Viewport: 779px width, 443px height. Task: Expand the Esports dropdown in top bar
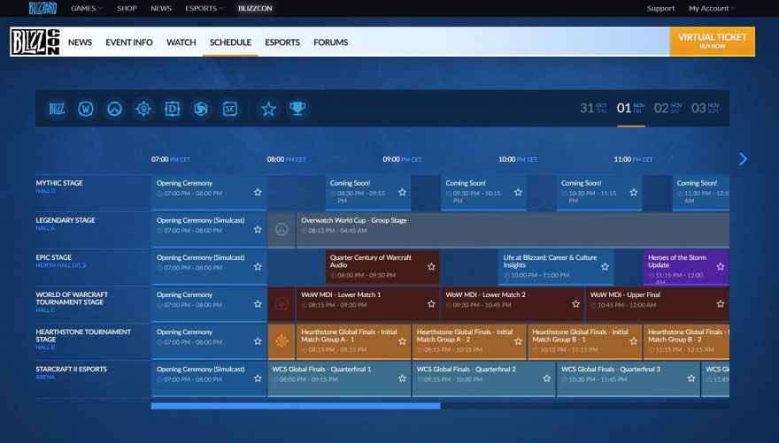pyautogui.click(x=204, y=8)
